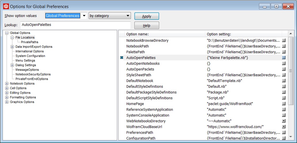Expand the Editing Options node

[7, 93]
